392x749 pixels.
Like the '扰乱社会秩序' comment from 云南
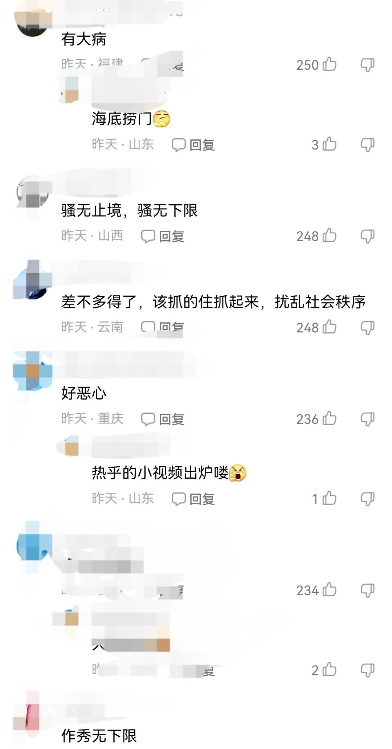click(x=330, y=327)
